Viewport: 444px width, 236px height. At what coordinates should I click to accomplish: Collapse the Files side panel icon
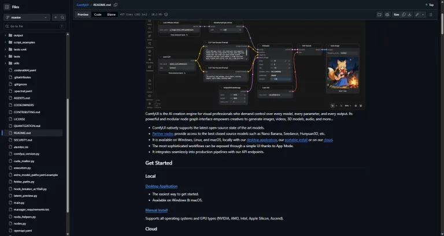point(7,7)
